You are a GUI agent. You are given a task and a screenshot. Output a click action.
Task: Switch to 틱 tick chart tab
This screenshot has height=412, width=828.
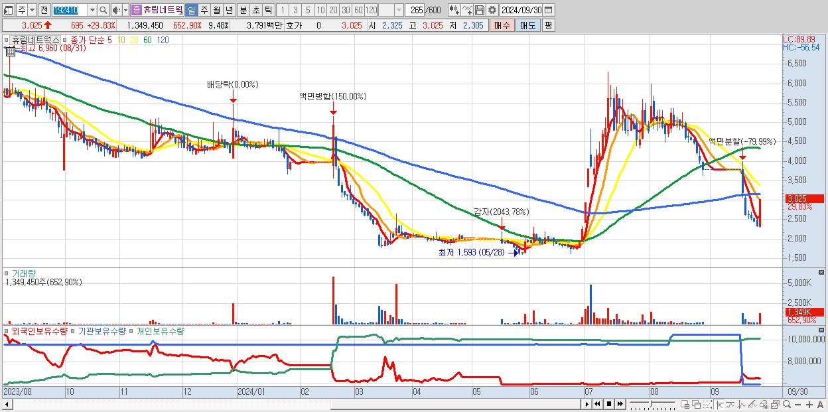pos(268,11)
